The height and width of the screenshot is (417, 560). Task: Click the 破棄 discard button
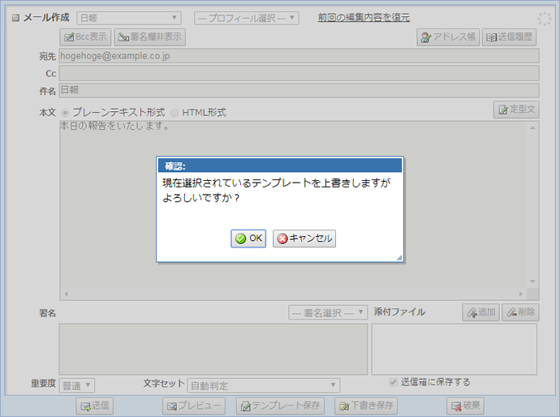point(465,406)
